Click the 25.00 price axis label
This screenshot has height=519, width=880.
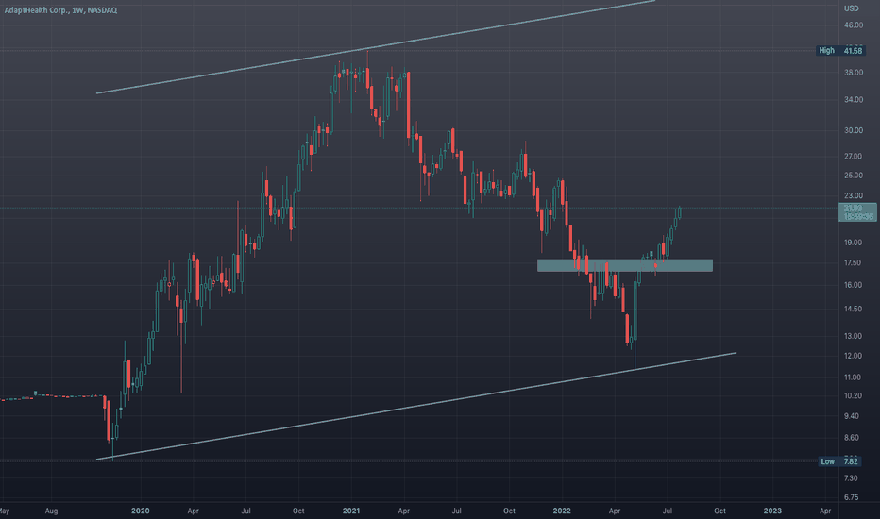pyautogui.click(x=853, y=176)
